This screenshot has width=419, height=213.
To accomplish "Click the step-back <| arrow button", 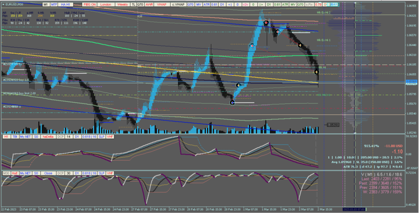I will tap(230, 5).
